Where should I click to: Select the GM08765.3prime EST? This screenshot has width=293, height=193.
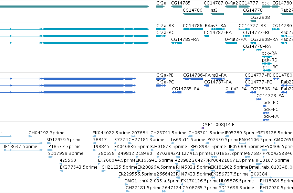tap(183, 191)
